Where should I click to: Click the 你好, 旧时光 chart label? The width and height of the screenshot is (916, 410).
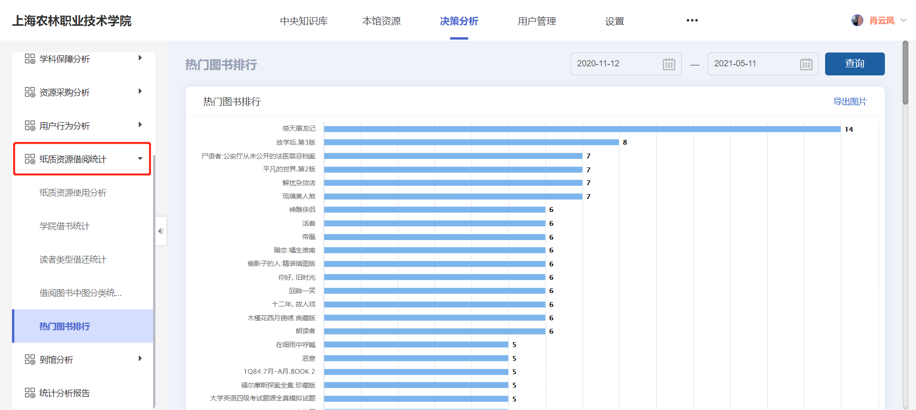(x=297, y=277)
